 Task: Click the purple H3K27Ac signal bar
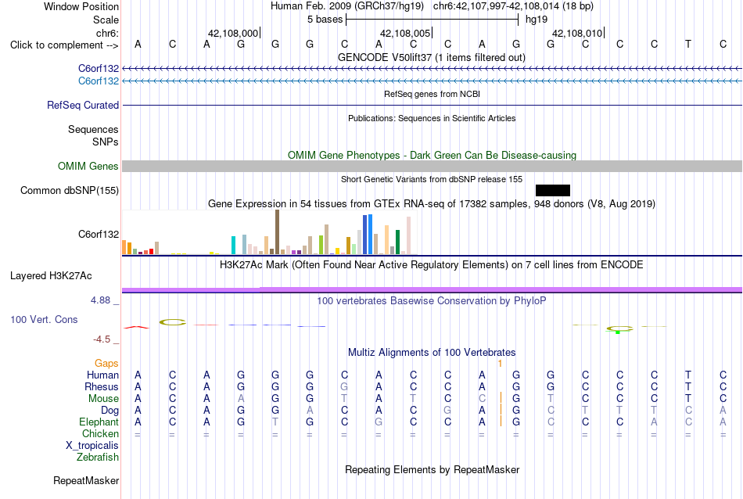pos(433,289)
